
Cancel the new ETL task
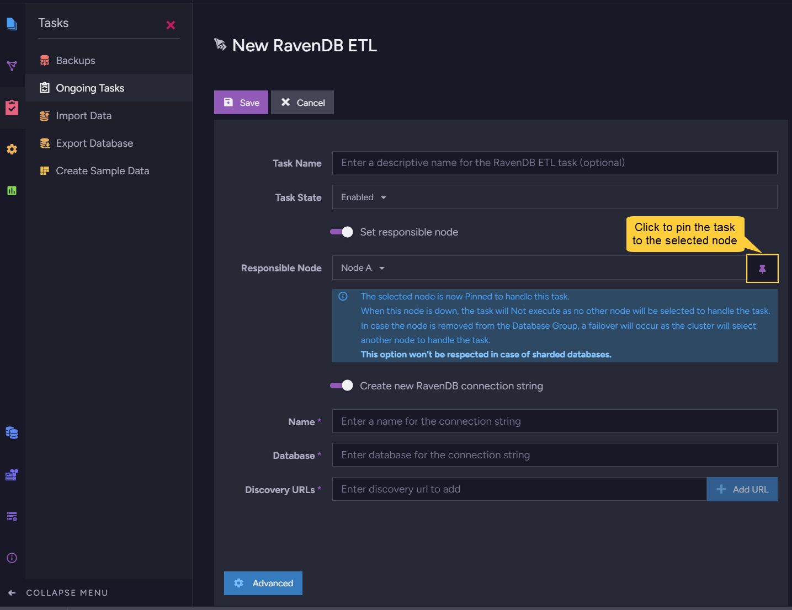[302, 103]
